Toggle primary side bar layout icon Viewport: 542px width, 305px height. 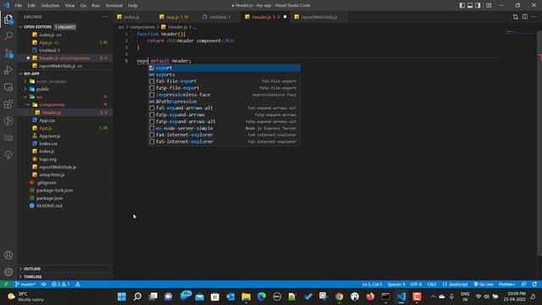click(462, 5)
